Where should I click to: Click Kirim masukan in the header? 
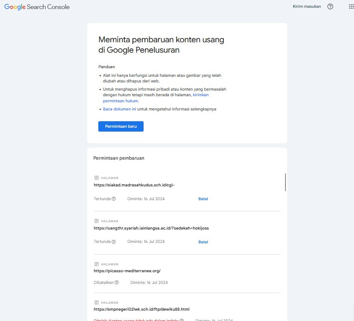(307, 6)
